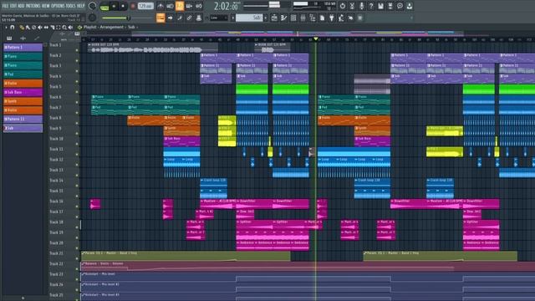Click the audio editor scissors icon
Viewport: 535px width, 301px height.
(x=352, y=6)
